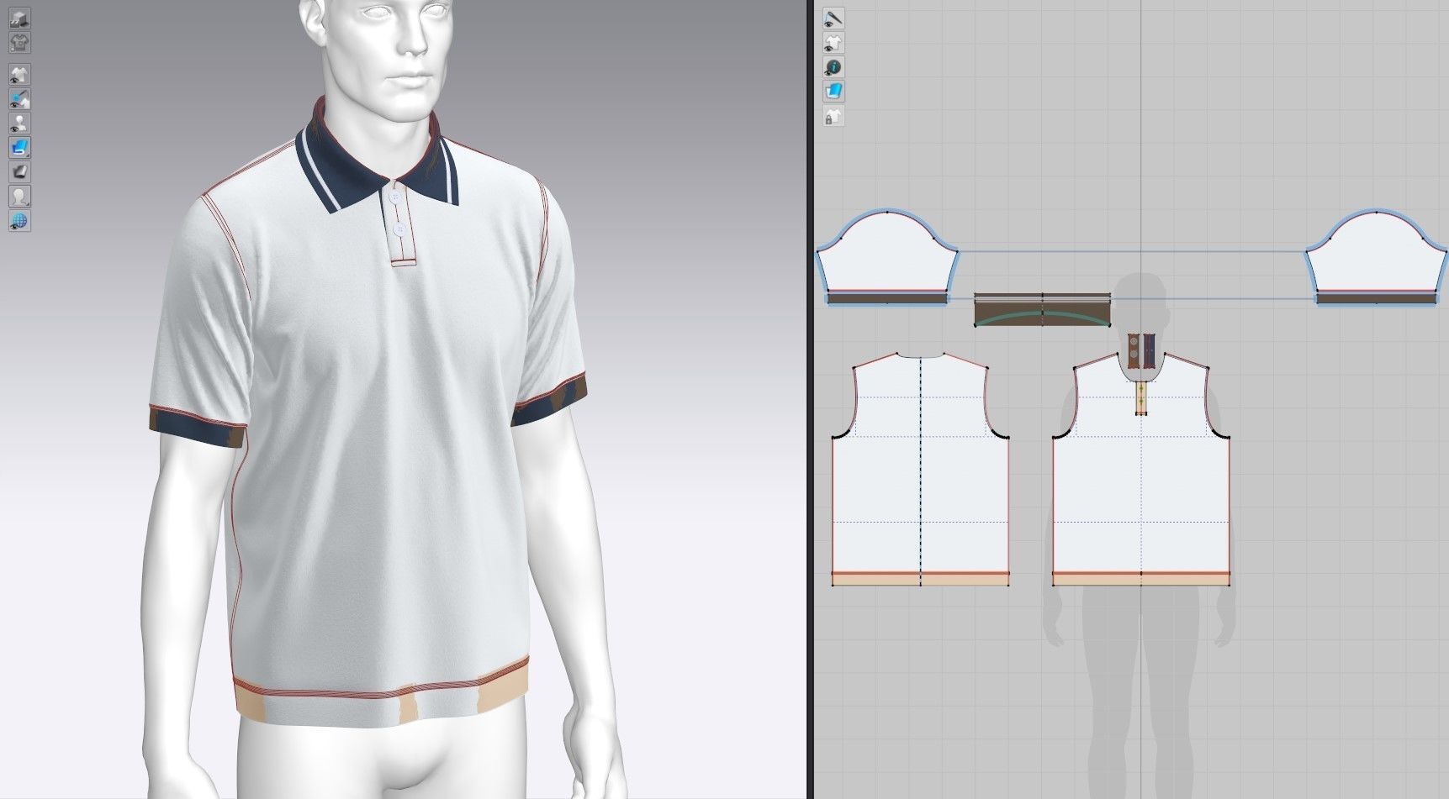The image size is (1449, 799).
Task: Click the brown cuff band on left sleeve pattern
Action: click(887, 297)
